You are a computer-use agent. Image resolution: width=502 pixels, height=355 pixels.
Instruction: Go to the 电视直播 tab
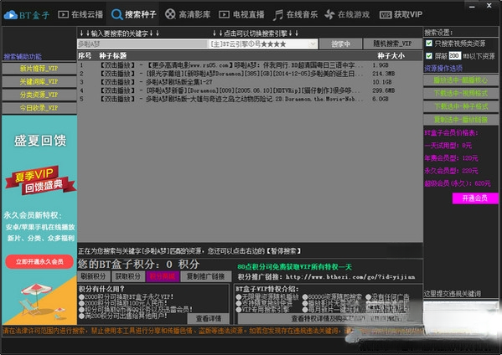241,14
